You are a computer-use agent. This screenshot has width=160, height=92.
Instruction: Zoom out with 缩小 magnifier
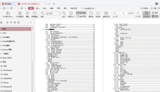coord(42,13)
